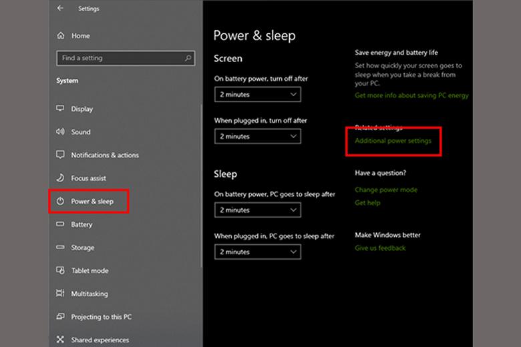Open Tablet mode settings page
This screenshot has width=521, height=347.
(x=90, y=271)
